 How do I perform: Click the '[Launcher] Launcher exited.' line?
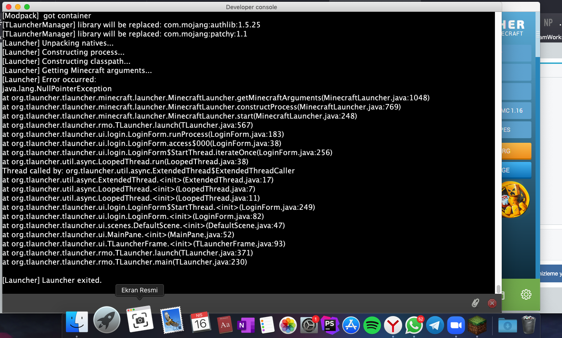tap(52, 280)
